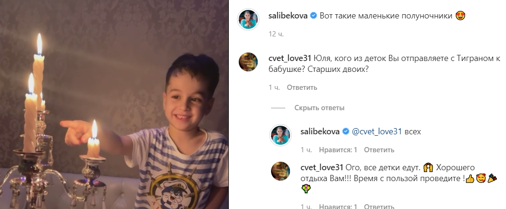Open the salibekova username in the caption

[x=288, y=16]
